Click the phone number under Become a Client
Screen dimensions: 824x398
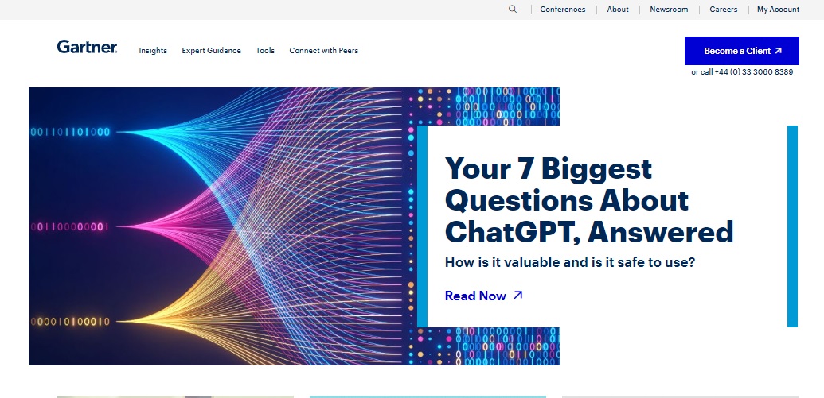(754, 71)
